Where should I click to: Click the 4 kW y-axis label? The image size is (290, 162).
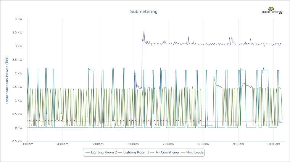click(x=19, y=19)
